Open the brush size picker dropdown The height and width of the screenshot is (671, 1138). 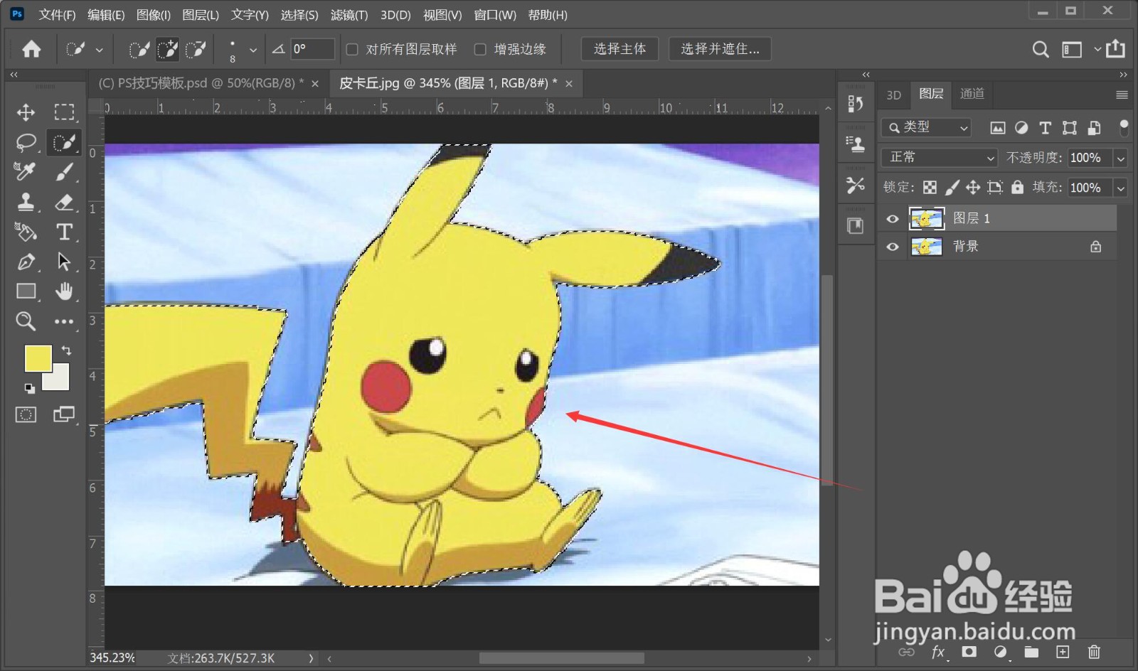point(253,50)
